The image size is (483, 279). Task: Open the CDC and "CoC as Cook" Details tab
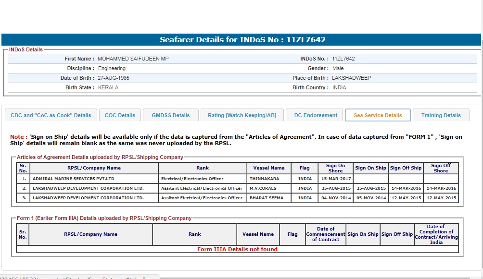pos(51,115)
